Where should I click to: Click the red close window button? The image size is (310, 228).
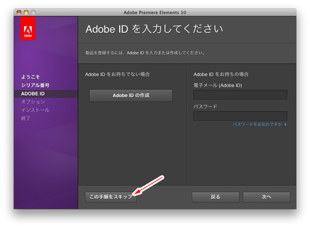pos(19,12)
